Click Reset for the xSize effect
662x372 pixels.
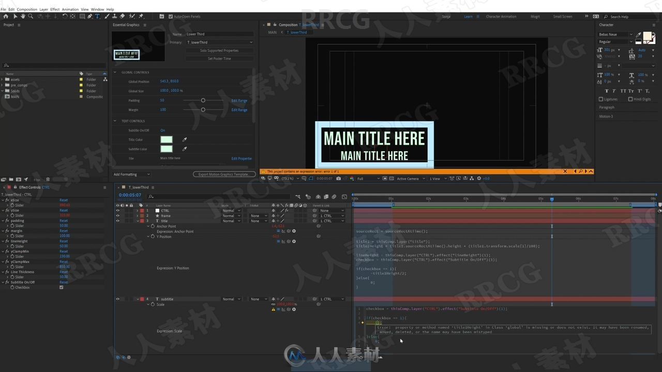(x=64, y=200)
